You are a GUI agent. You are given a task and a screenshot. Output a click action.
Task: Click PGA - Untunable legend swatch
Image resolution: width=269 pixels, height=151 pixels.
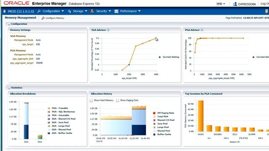tap(49, 115)
